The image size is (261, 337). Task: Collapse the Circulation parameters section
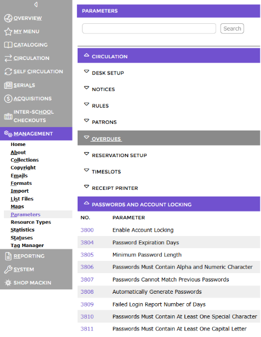(168, 56)
